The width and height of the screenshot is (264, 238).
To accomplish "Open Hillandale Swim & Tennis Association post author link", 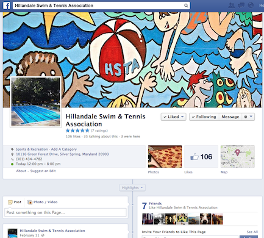I will click(52, 231).
